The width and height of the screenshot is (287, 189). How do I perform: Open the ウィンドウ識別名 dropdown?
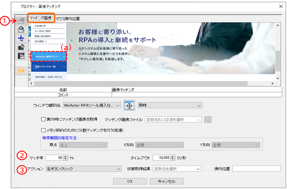tap(92, 106)
